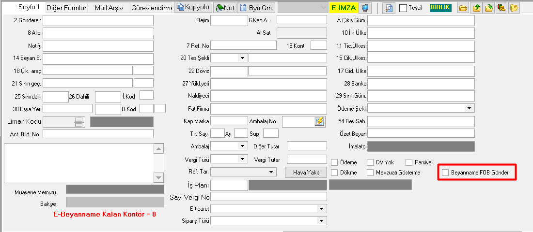Screen dimensions: 533x232
Task: Click the computer monitor icon beside E-İMZA
Action: (366, 8)
